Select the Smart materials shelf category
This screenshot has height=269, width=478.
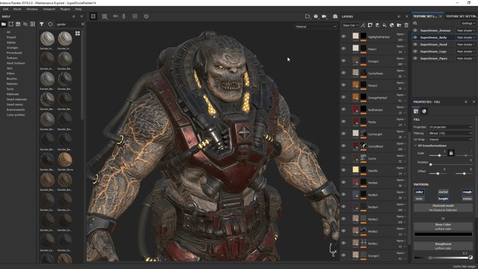pos(17,99)
